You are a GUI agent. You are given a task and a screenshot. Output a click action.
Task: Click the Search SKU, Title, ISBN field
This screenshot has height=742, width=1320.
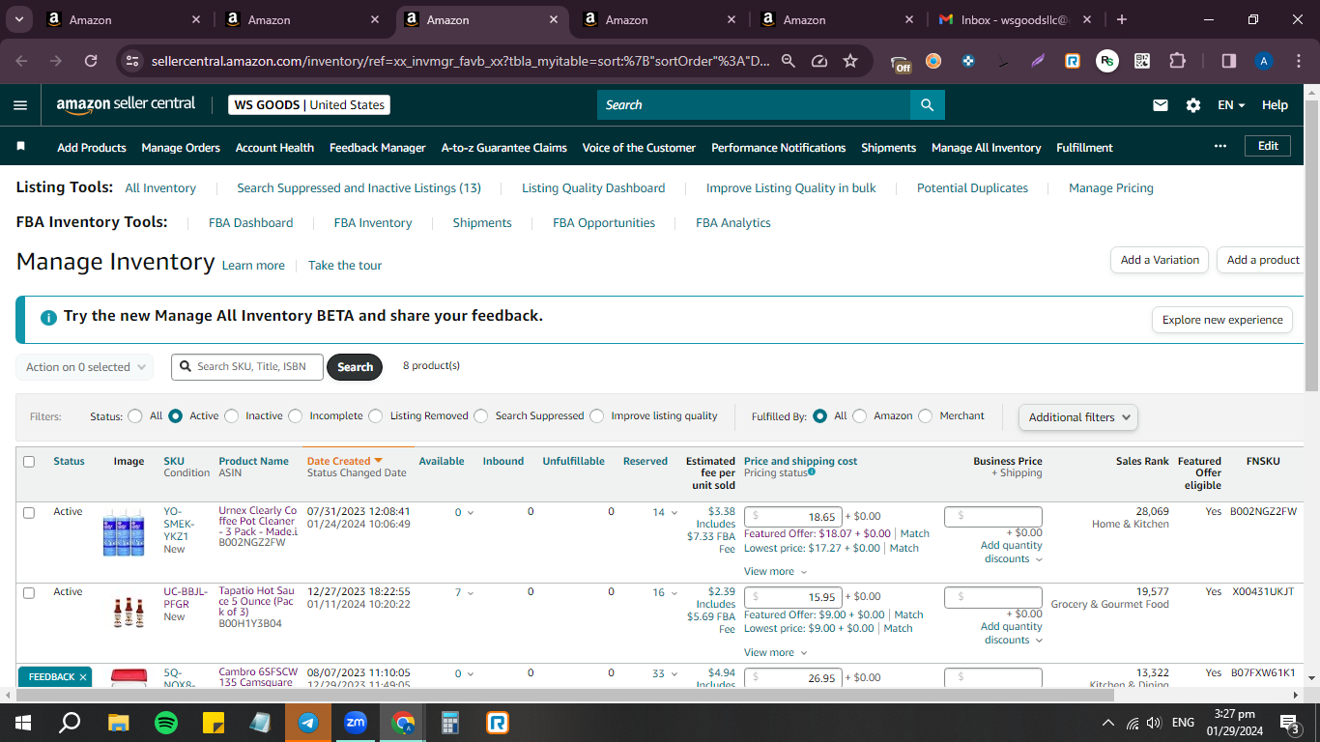247,367
